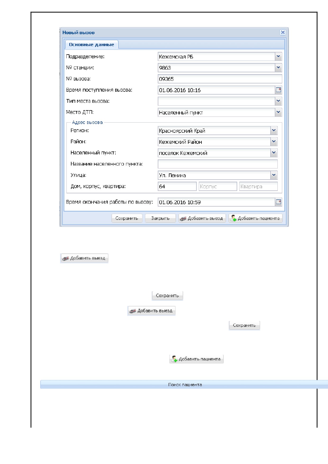Click the Корпус input field
328x464 pixels.
tap(218, 186)
